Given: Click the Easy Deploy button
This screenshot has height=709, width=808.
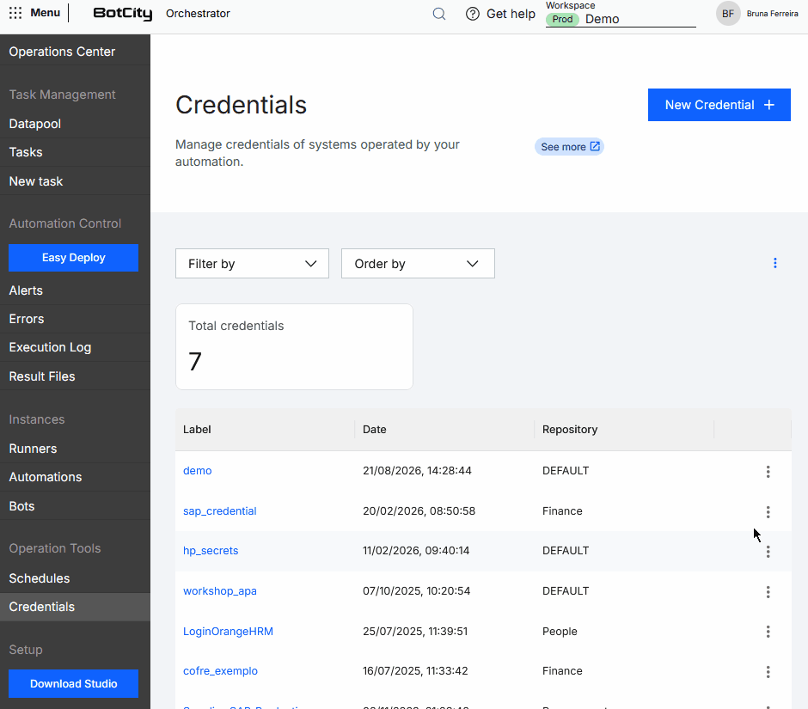Looking at the screenshot, I should [x=73, y=258].
